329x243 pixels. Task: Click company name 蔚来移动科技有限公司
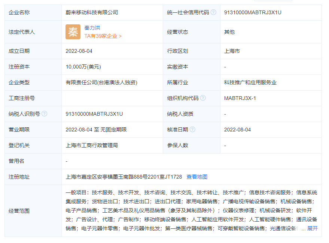[92, 12]
